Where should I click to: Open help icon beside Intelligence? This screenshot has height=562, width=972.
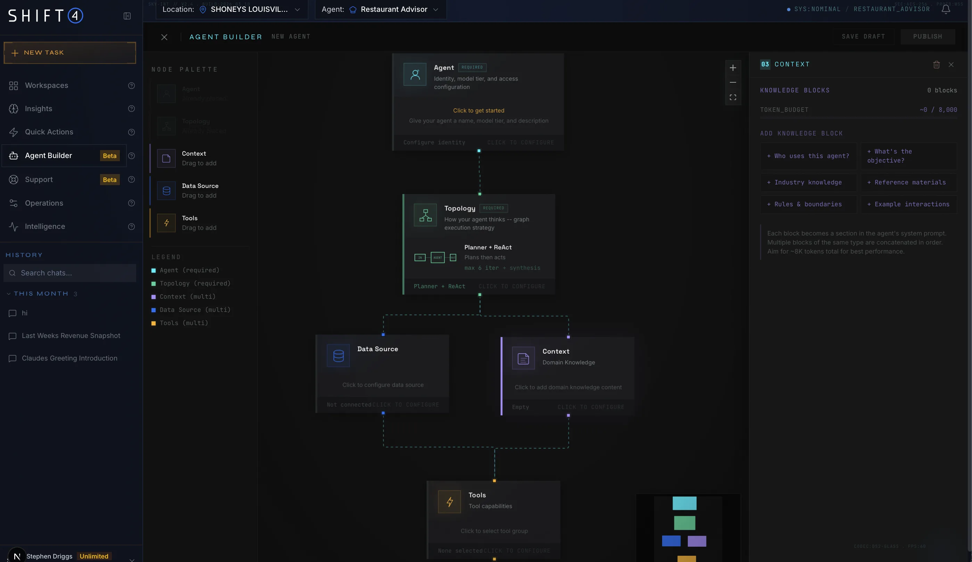coord(132,227)
